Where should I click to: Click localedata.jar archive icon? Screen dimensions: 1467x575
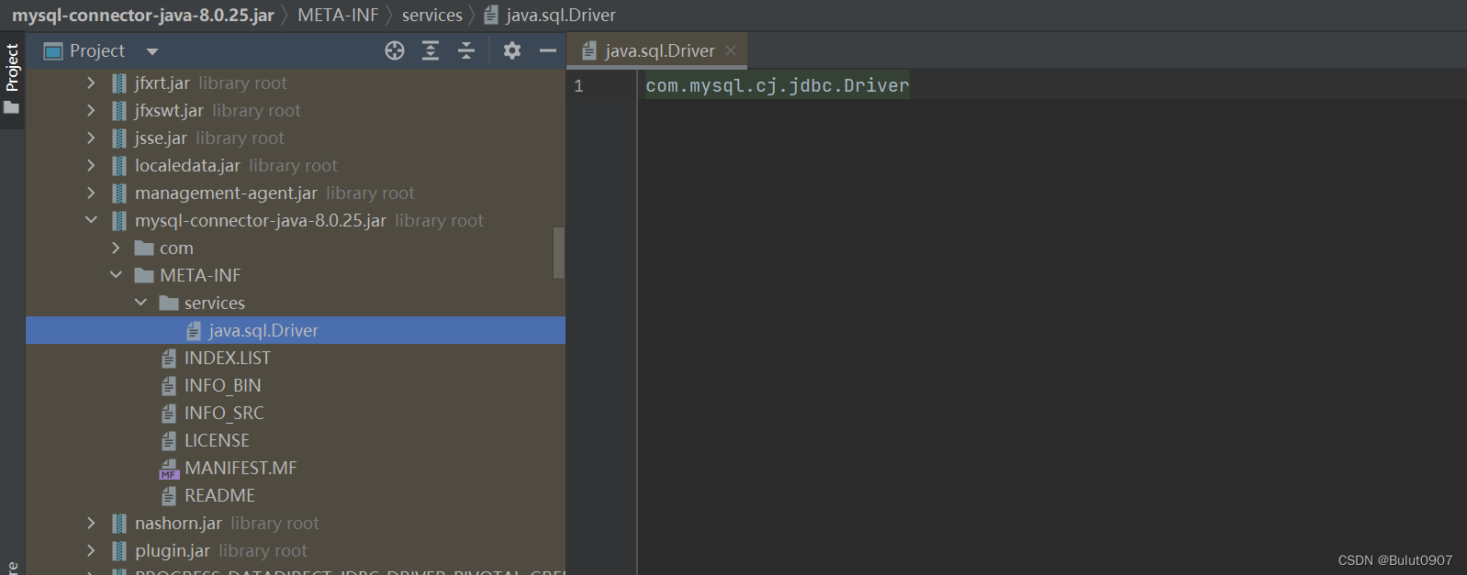coord(119,166)
